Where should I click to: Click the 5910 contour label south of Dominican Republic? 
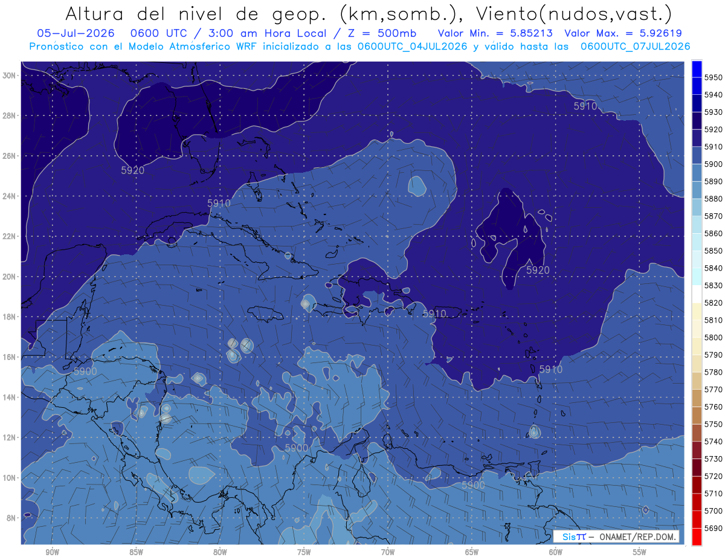coord(434,314)
